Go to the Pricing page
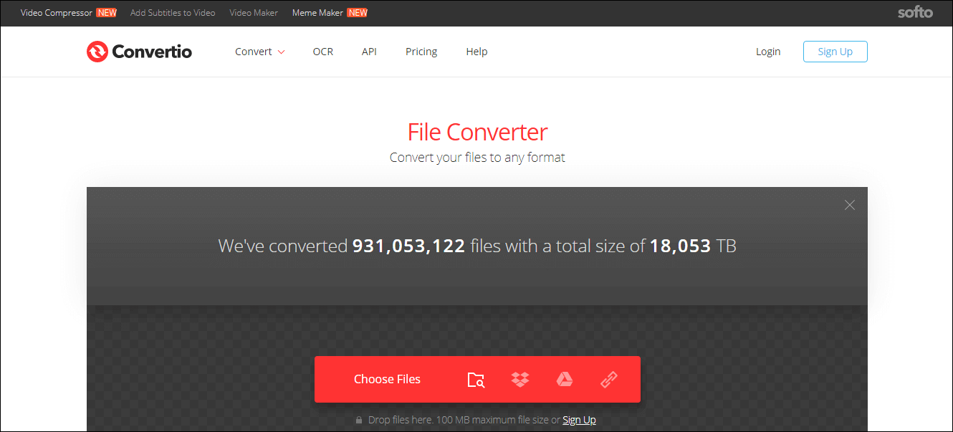Image resolution: width=953 pixels, height=432 pixels. 421,52
